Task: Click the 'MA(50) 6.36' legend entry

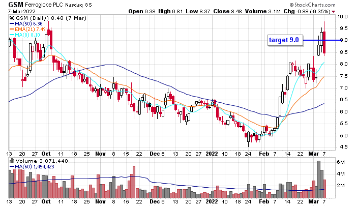Action: click(26, 23)
